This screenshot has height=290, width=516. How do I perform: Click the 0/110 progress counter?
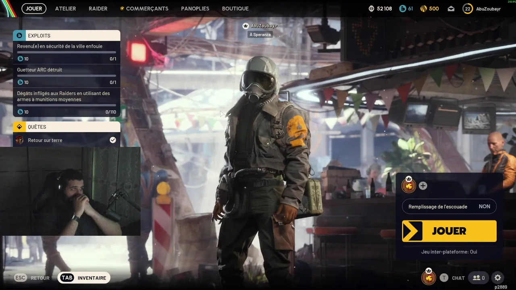point(111,112)
